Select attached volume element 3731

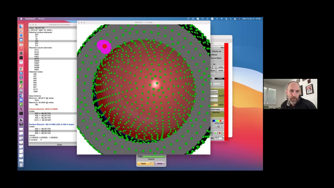coord(36,50)
